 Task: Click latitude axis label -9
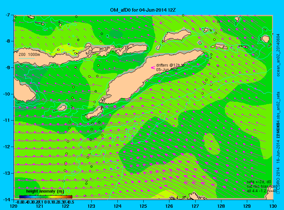[x=8, y=68]
